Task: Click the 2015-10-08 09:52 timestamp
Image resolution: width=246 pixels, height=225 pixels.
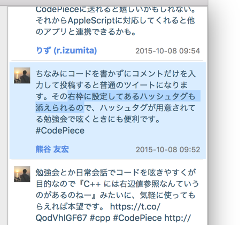Action: point(168,150)
